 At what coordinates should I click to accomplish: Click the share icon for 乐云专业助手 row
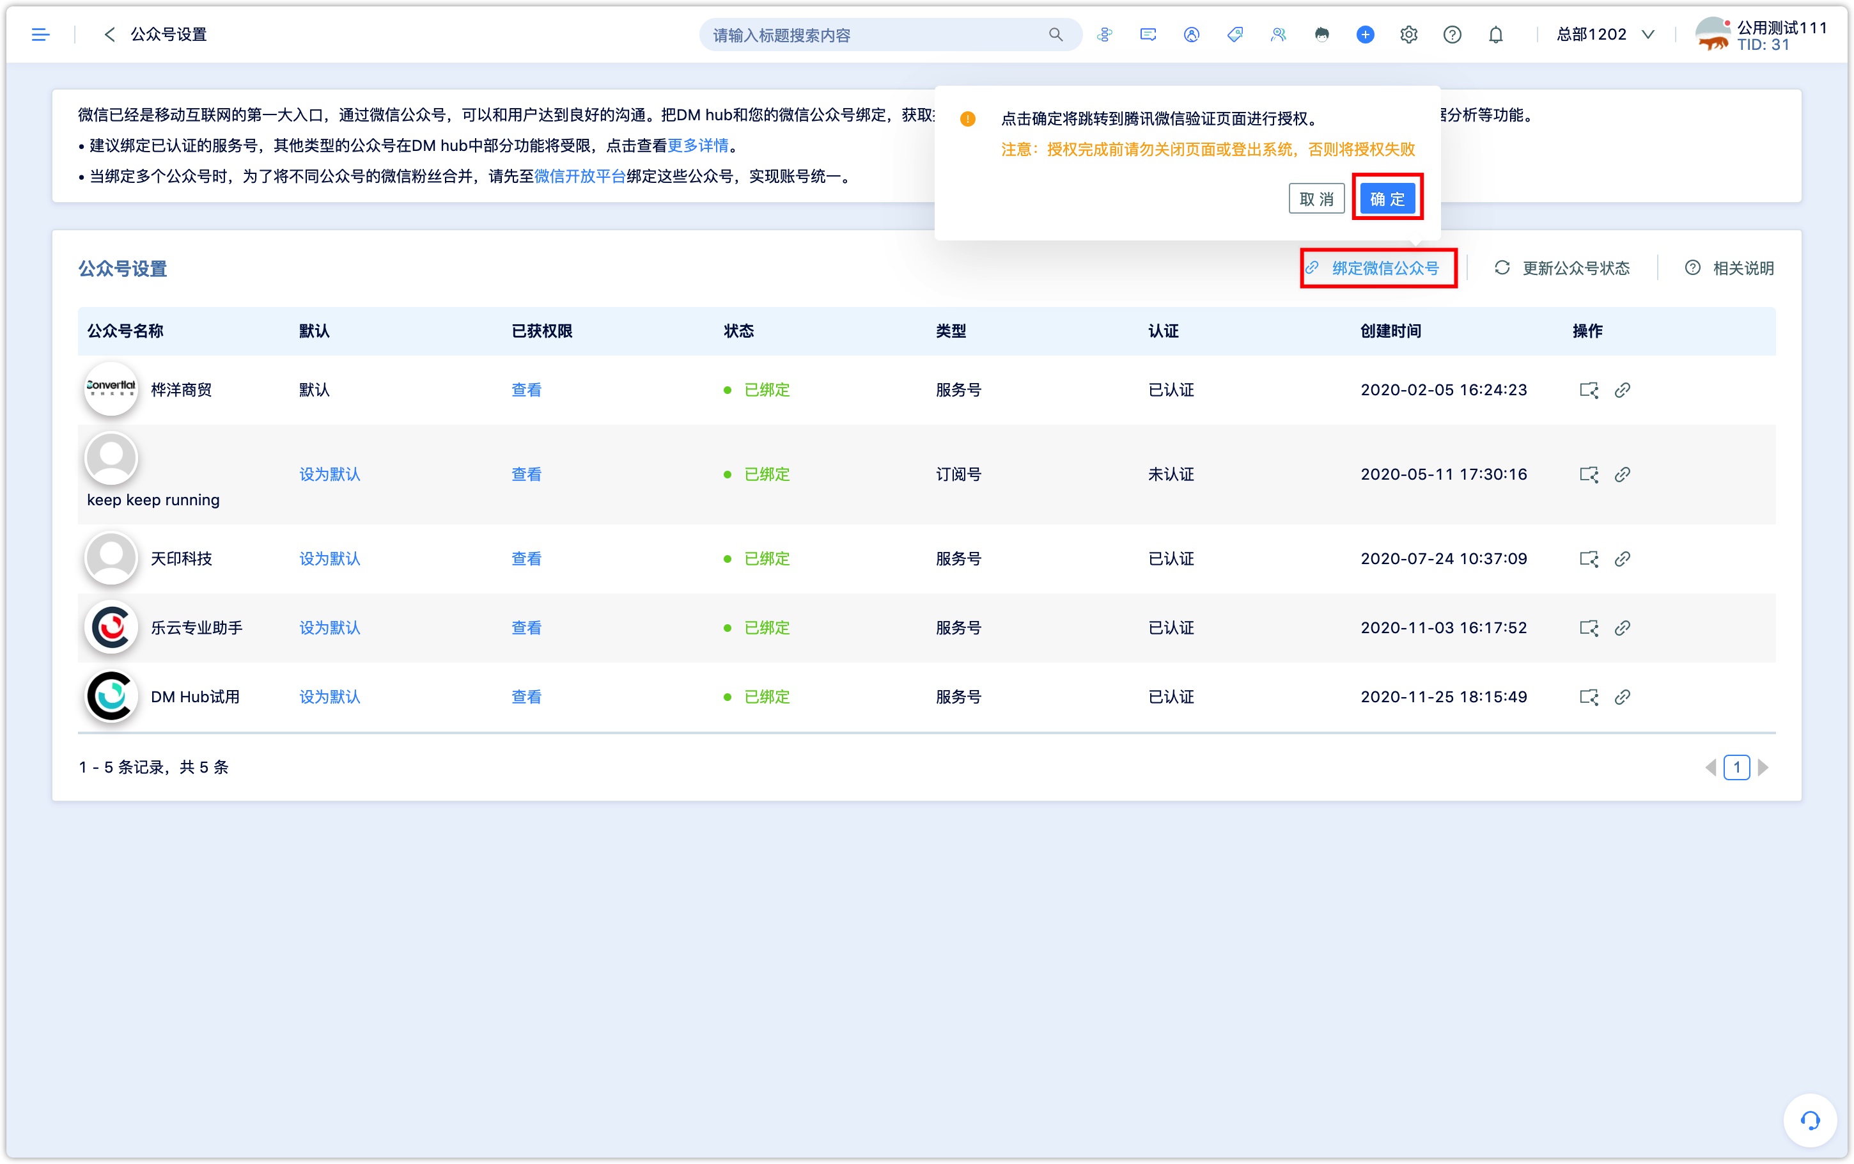1589,628
